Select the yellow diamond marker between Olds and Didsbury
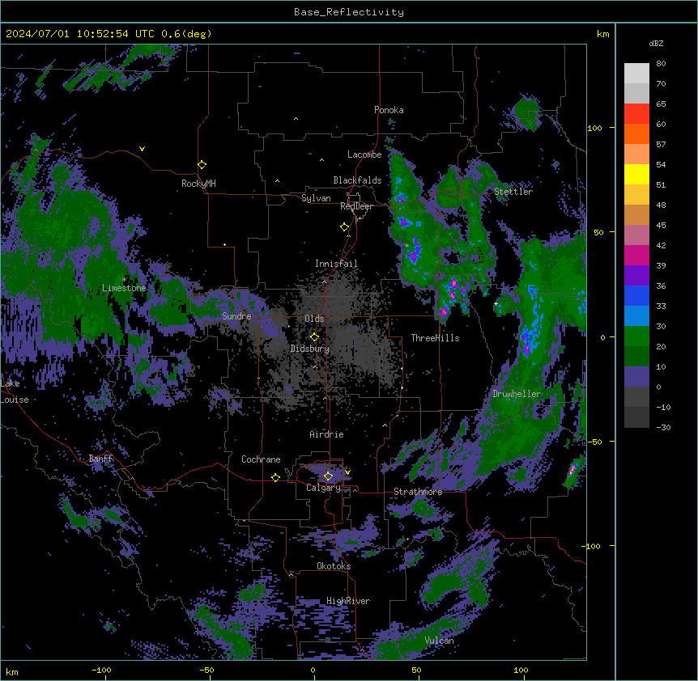This screenshot has width=698, height=681. point(314,337)
